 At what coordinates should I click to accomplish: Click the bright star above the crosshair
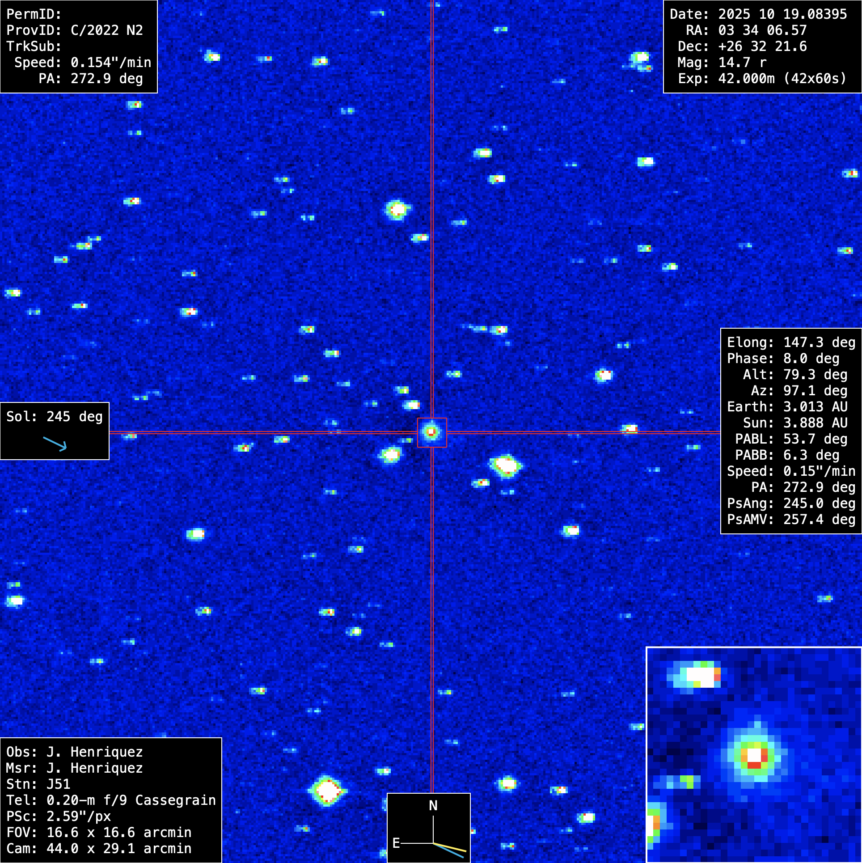[x=397, y=209]
